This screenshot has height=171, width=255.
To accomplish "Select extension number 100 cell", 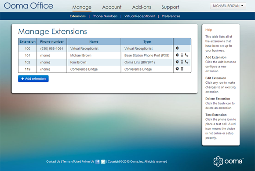I will pos(28,48).
